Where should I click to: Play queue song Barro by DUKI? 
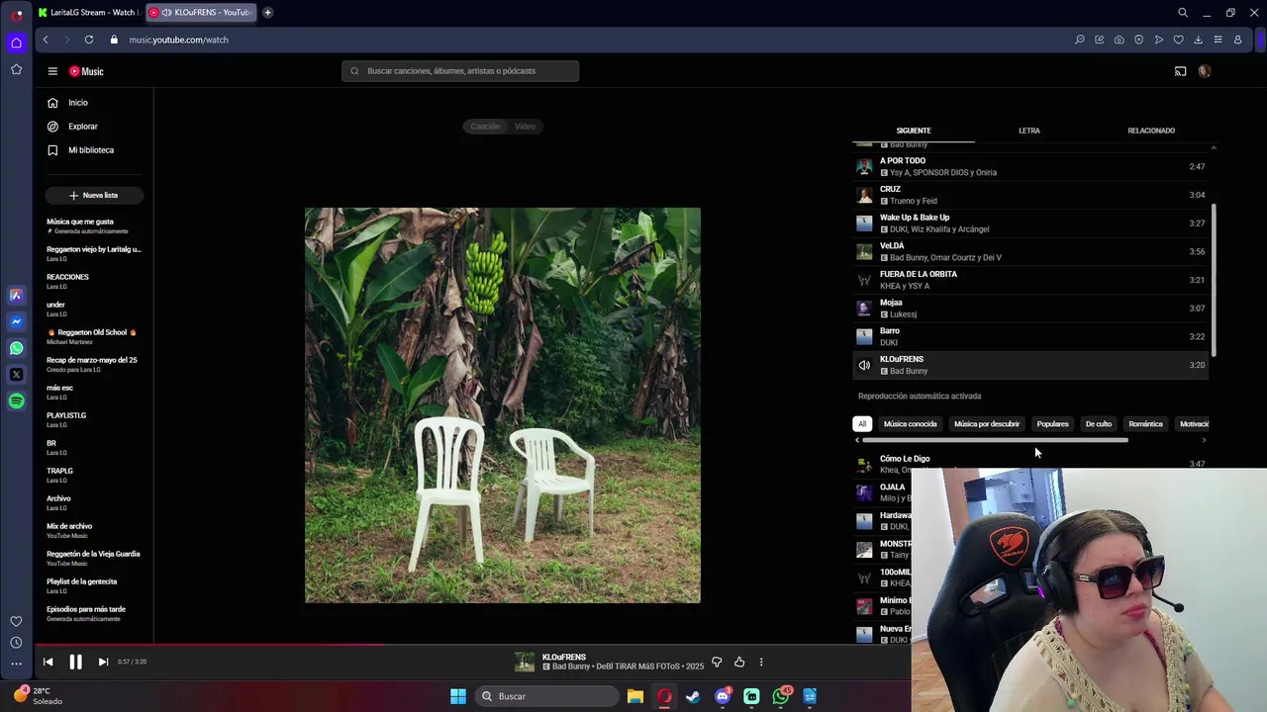(x=1029, y=336)
